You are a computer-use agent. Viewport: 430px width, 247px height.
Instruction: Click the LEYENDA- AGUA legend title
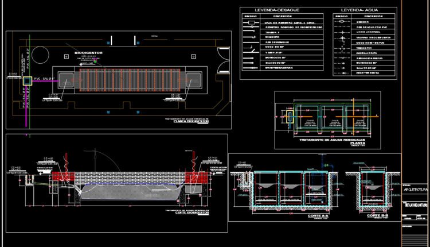pyautogui.click(x=359, y=10)
